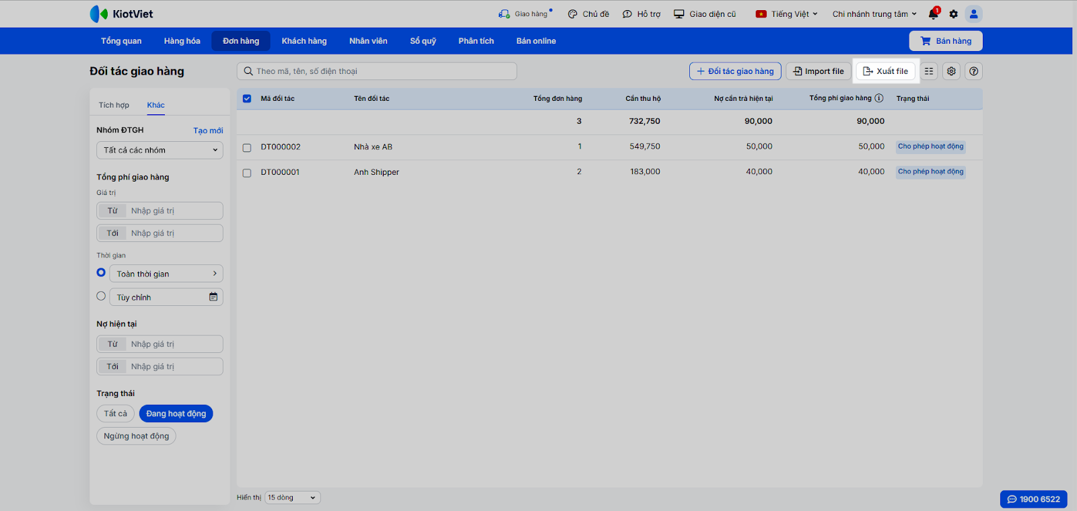1077x511 pixels.
Task: Open the Tiếng Việt language dropdown
Action: pos(787,14)
